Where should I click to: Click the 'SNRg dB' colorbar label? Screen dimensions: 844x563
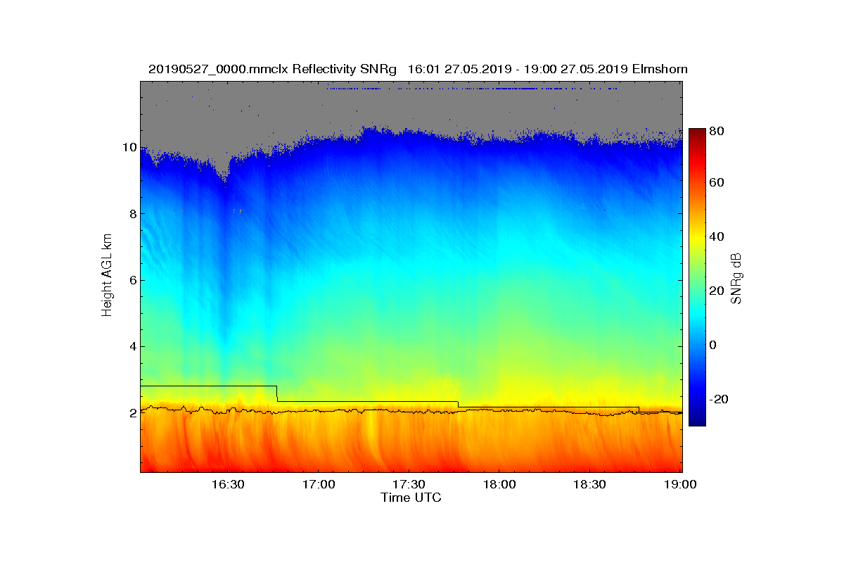pos(736,277)
